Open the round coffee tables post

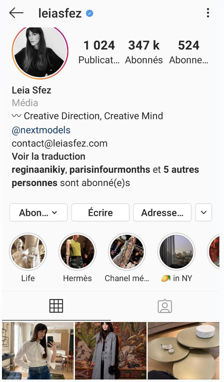(184, 351)
